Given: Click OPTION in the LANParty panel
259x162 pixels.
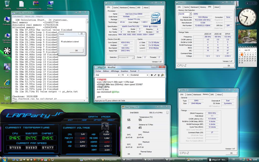Looking at the screenshot, I should tap(98, 120).
